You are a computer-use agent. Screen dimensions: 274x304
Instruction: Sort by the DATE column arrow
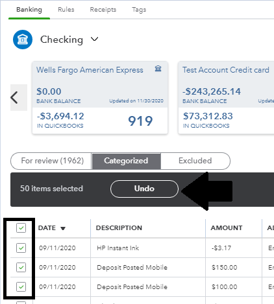(63, 228)
